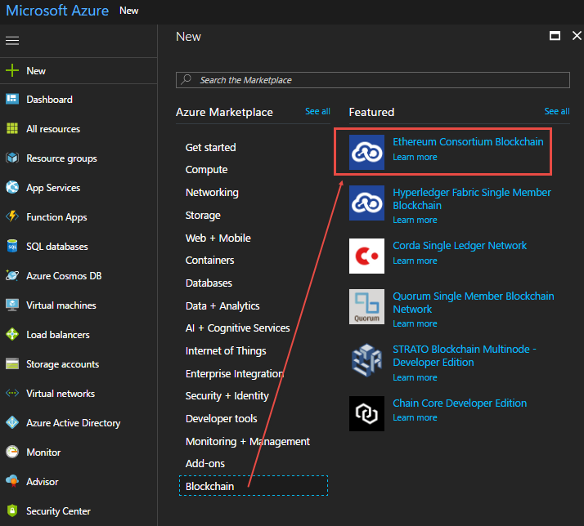Viewport: 584px width, 526px height.
Task: Click the Ethereum Consortium Blockchain logo
Action: 366,152
